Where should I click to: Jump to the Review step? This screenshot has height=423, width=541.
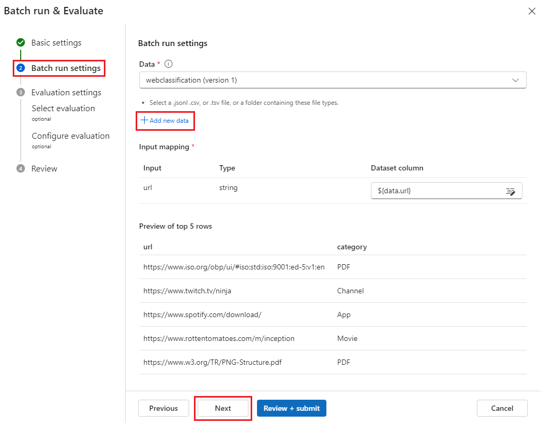point(44,168)
